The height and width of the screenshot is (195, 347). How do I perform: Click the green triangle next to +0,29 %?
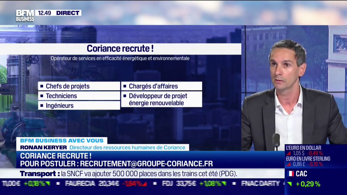pos(289,184)
